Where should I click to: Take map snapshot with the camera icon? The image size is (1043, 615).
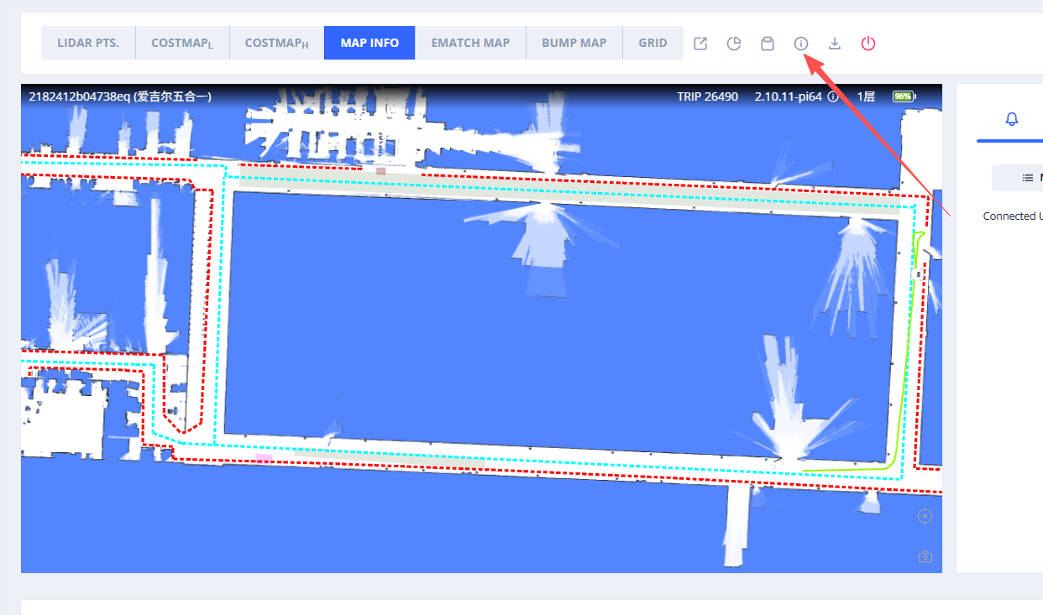pos(925,556)
